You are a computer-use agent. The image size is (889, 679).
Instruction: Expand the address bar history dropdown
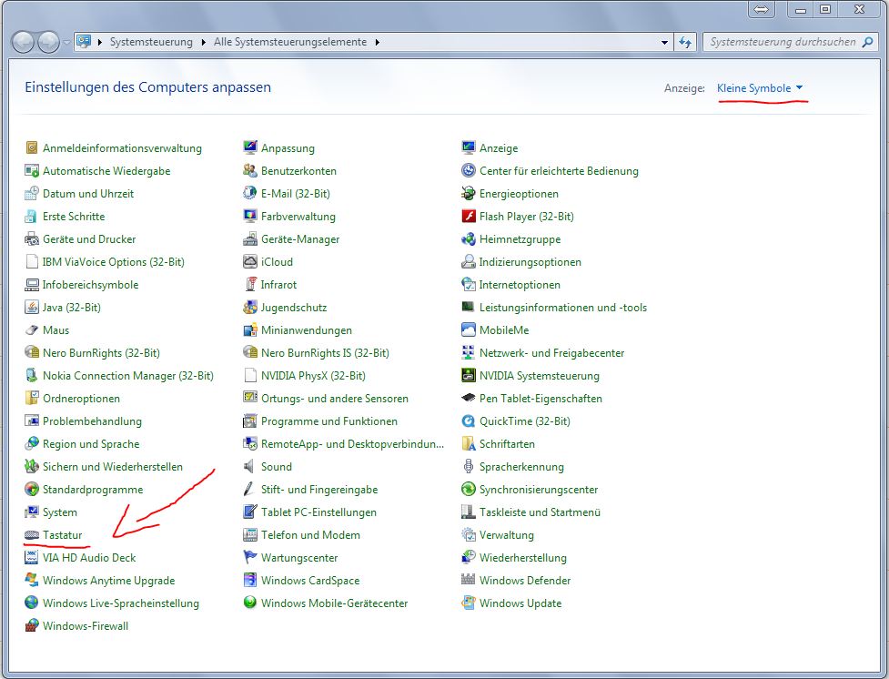click(664, 42)
